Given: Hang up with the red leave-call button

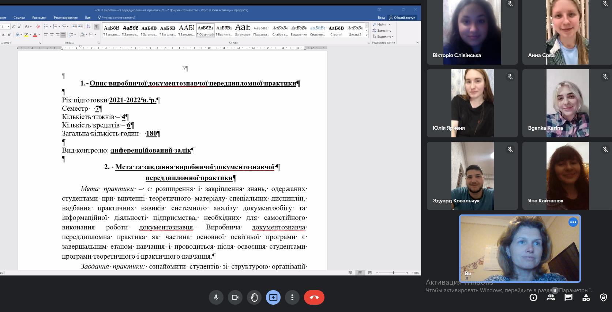Looking at the screenshot, I should coord(314,297).
